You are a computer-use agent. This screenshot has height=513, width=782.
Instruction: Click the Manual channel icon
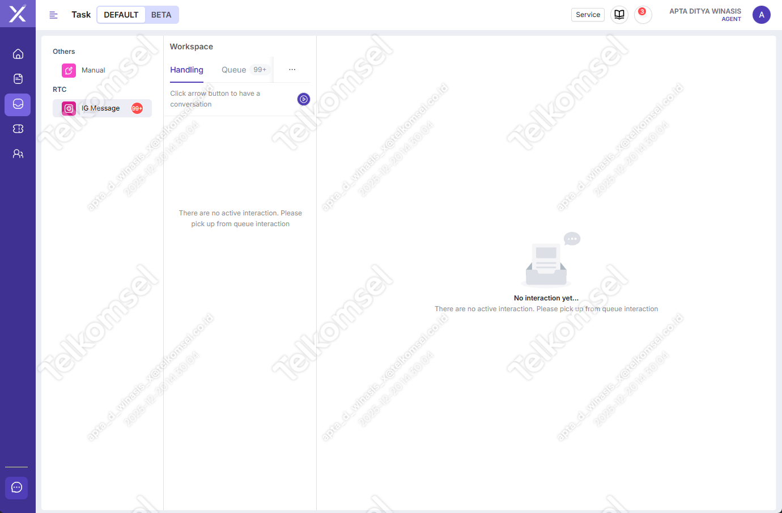point(69,70)
